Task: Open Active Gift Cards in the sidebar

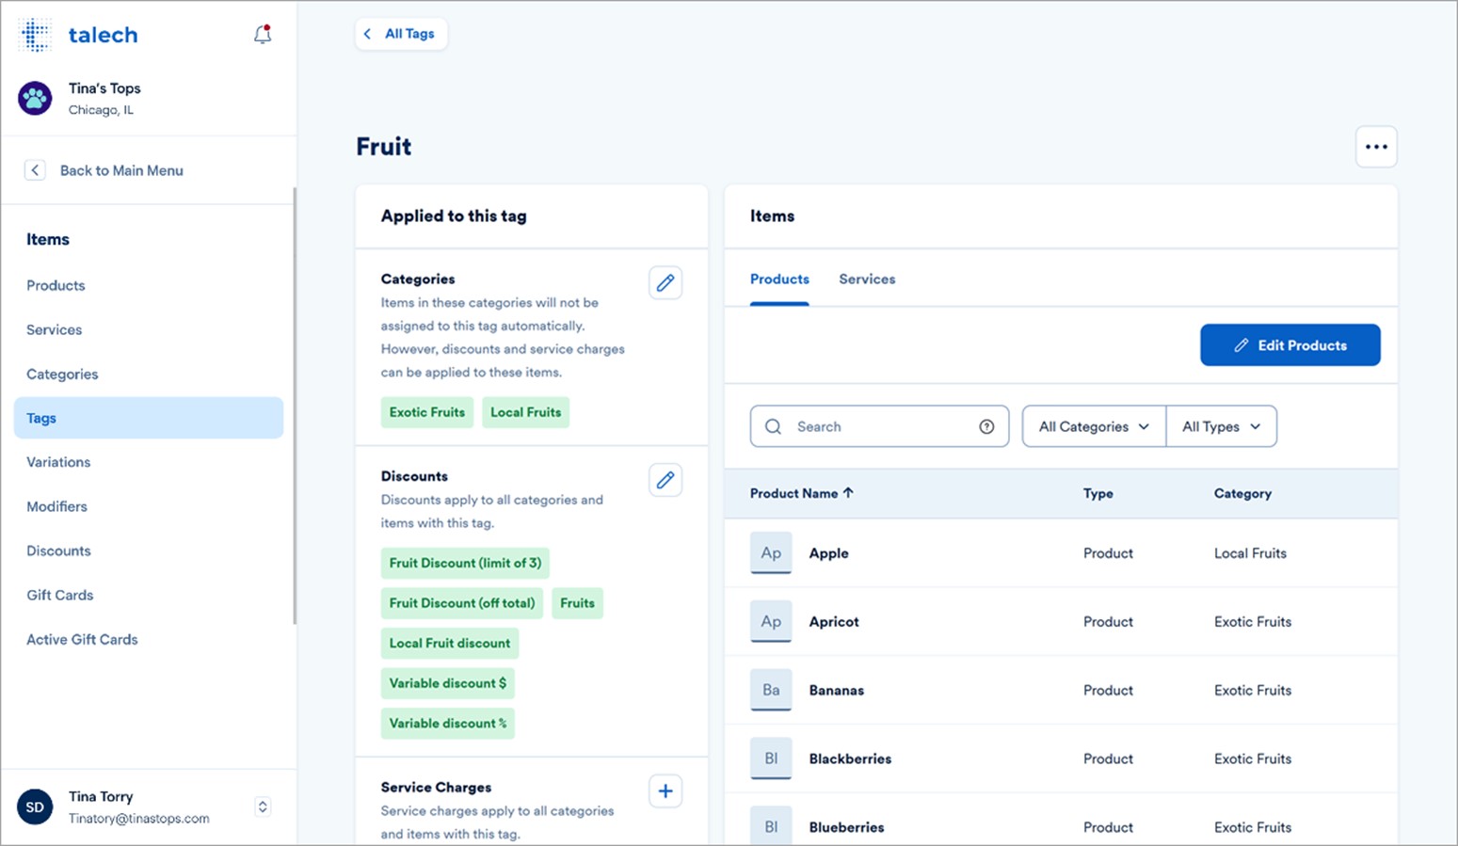Action: pyautogui.click(x=82, y=639)
